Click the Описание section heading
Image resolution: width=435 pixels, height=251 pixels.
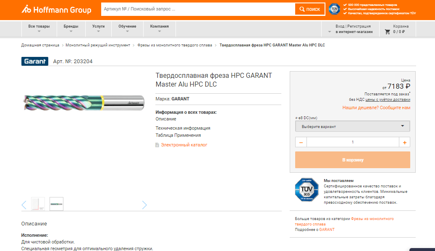34,224
